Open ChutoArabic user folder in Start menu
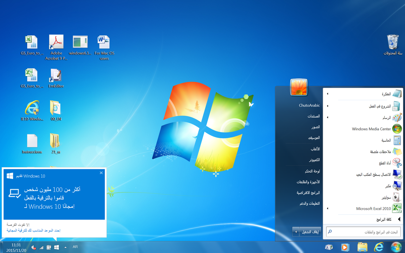405x253 pixels. 309,106
